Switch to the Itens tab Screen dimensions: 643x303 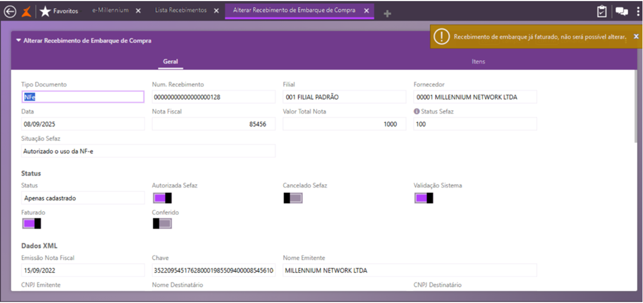pyautogui.click(x=478, y=61)
